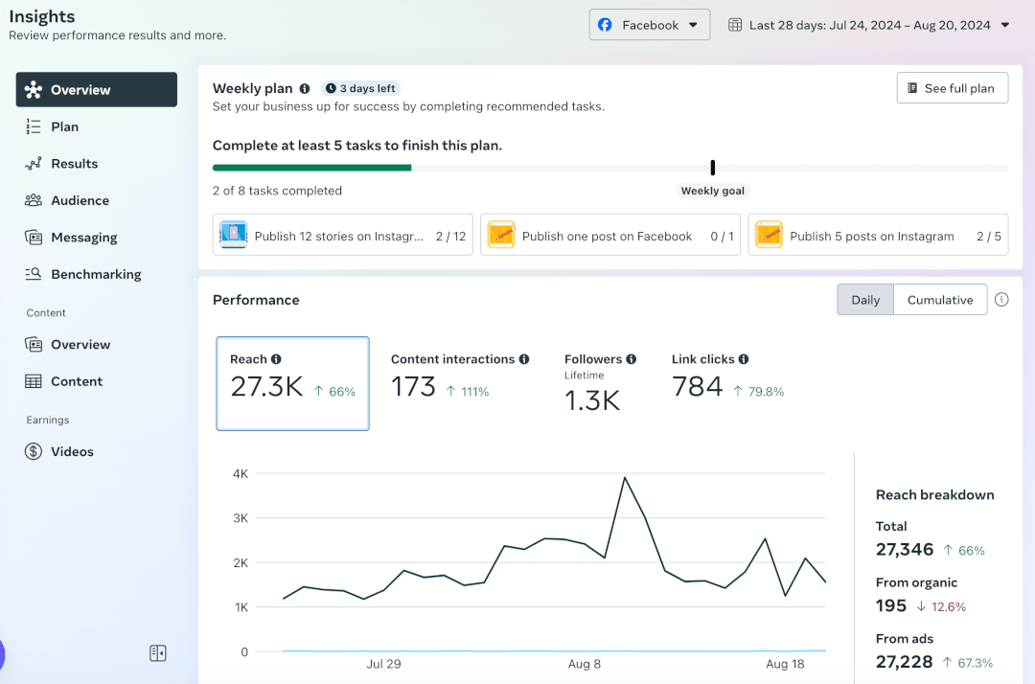Switch chart to Daily view

[x=865, y=300]
